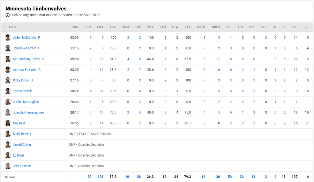The height and width of the screenshot is (182, 314).
Task: View Jaden McDaniels' 2 blocks
Action: [266, 37]
